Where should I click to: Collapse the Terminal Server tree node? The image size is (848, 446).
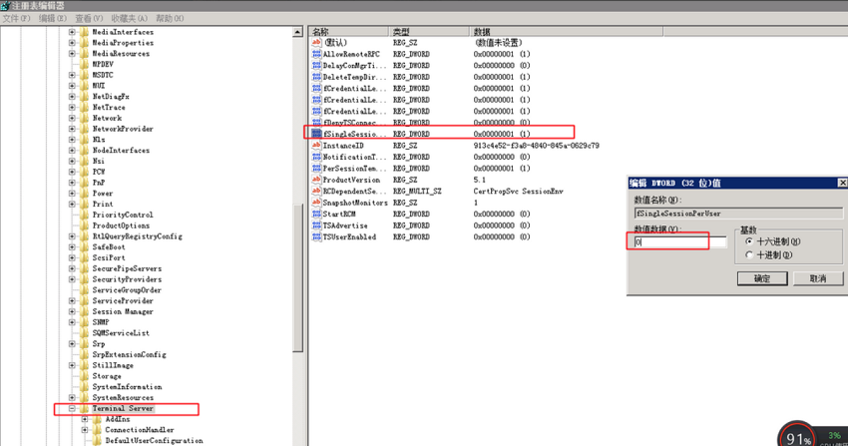72,409
